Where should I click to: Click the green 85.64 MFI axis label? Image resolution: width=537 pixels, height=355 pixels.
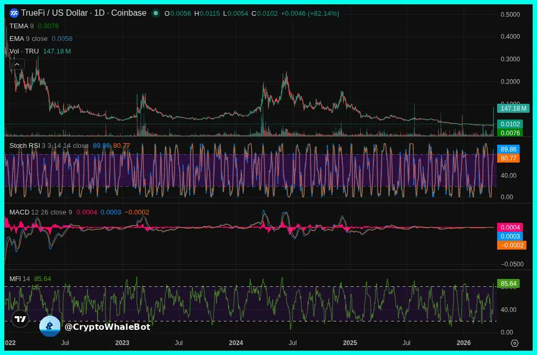(509, 284)
